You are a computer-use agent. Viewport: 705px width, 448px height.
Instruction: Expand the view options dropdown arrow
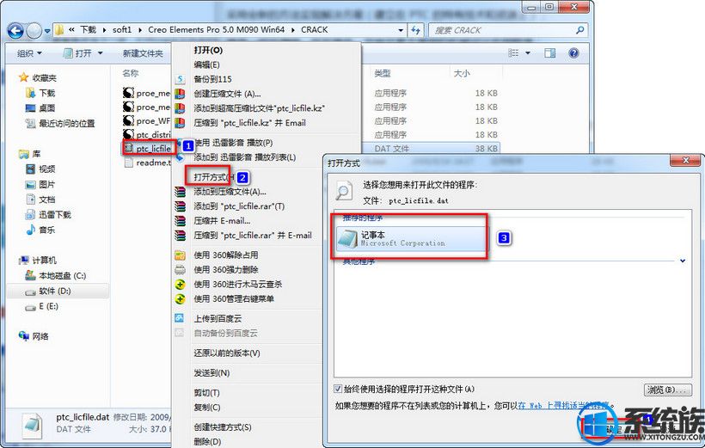pos(528,53)
